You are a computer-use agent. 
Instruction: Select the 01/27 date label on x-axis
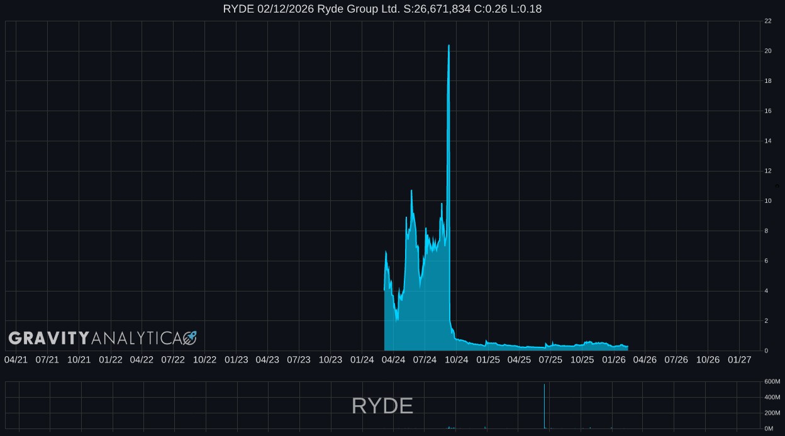click(739, 360)
